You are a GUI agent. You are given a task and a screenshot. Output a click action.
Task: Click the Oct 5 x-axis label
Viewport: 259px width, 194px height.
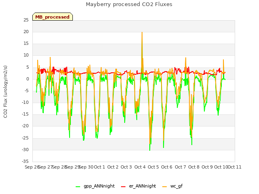153,167
